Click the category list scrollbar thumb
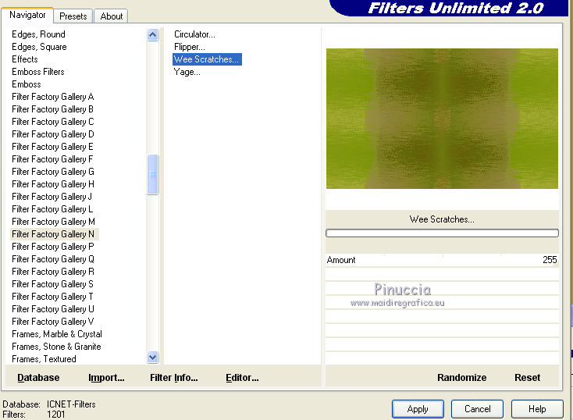Viewport: 573px width, 420px height. click(153, 175)
